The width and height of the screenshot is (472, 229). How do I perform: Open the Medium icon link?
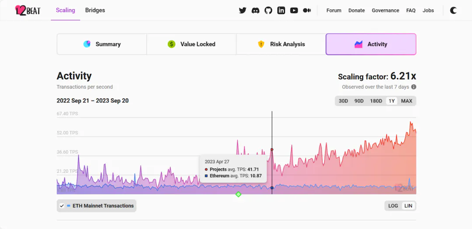coord(307,10)
